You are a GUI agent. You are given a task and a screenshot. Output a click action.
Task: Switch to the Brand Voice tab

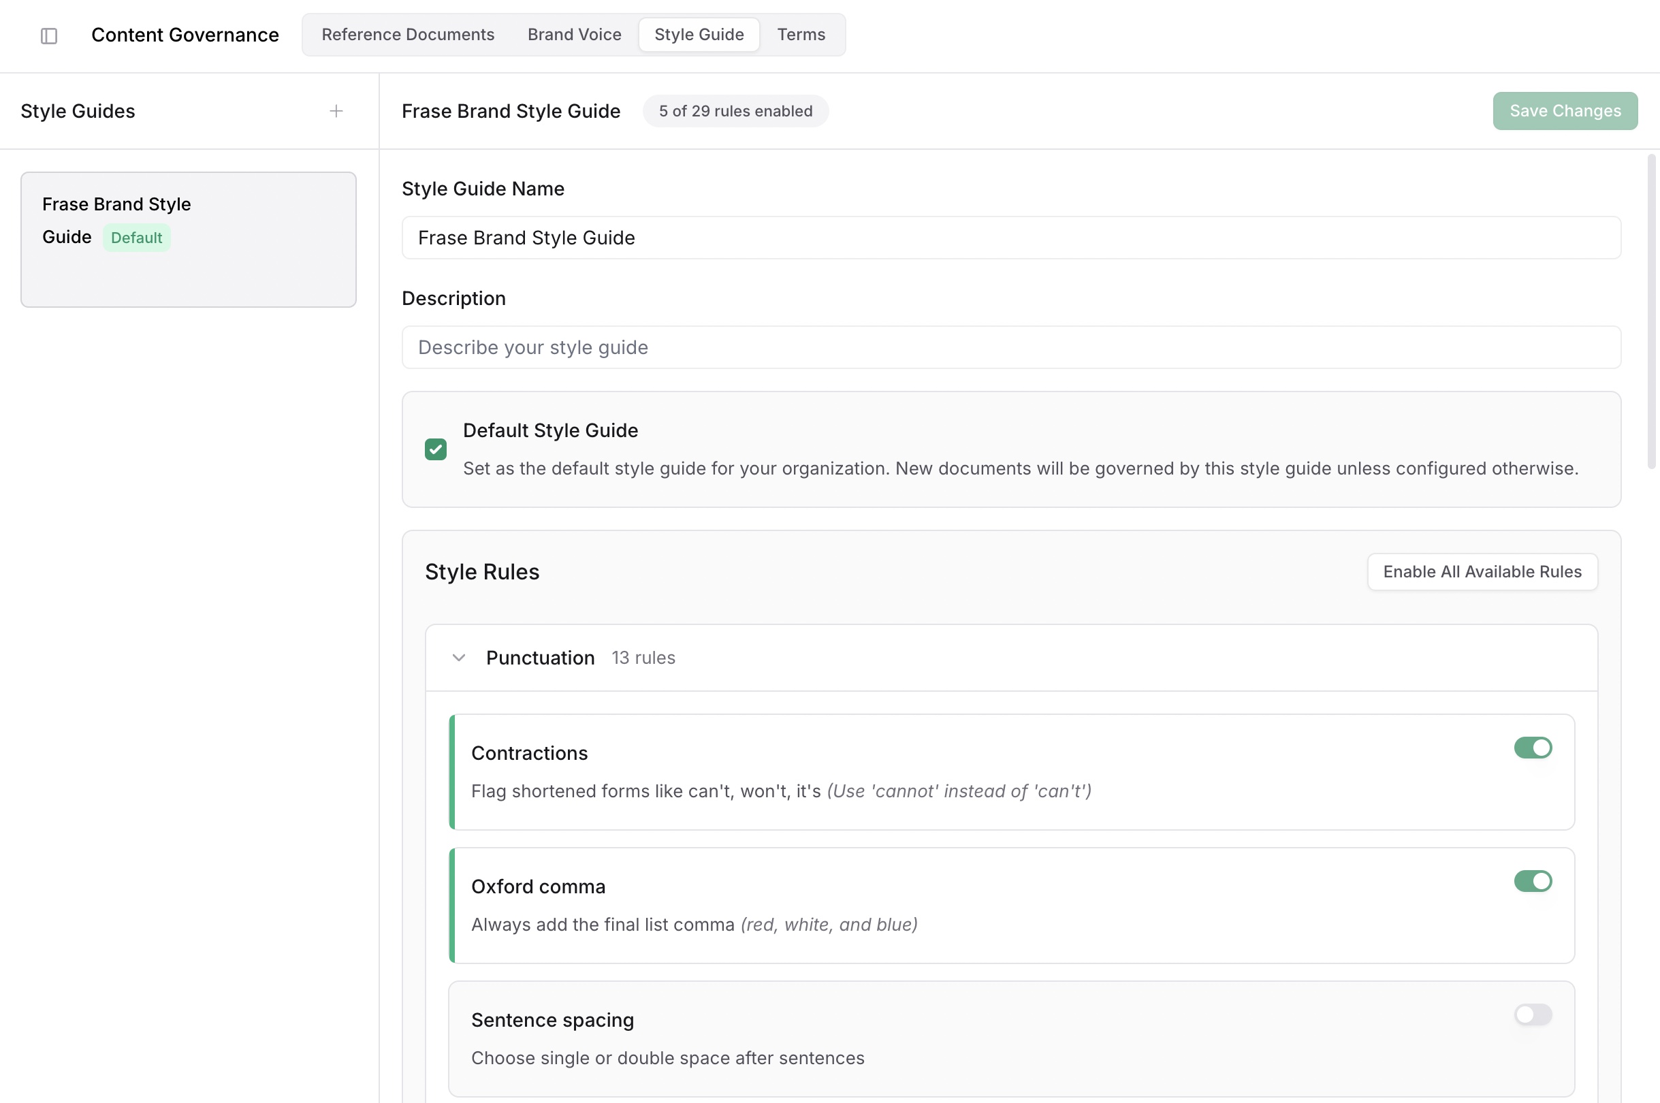[x=574, y=35]
